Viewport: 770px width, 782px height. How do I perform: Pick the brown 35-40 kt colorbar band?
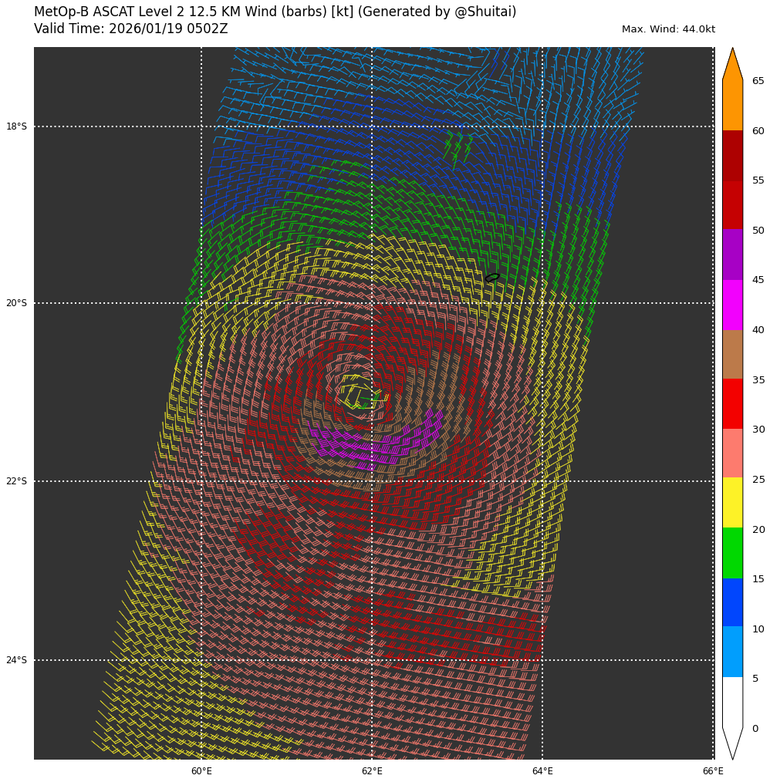click(x=732, y=354)
